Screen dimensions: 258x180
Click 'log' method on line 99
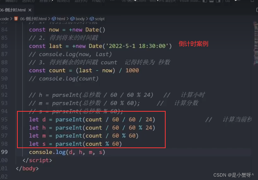pos(60,152)
